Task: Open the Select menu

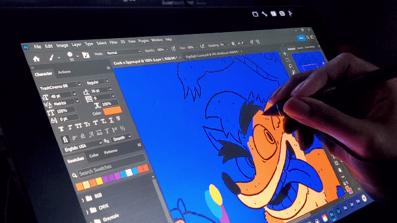Action: pos(101,43)
